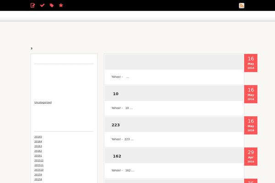The height and width of the screenshot is (183, 275).
Task: Open the 201510 archive link
Action: pyautogui.click(x=39, y=170)
